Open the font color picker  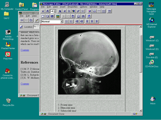pyautogui.click(x=74, y=11)
